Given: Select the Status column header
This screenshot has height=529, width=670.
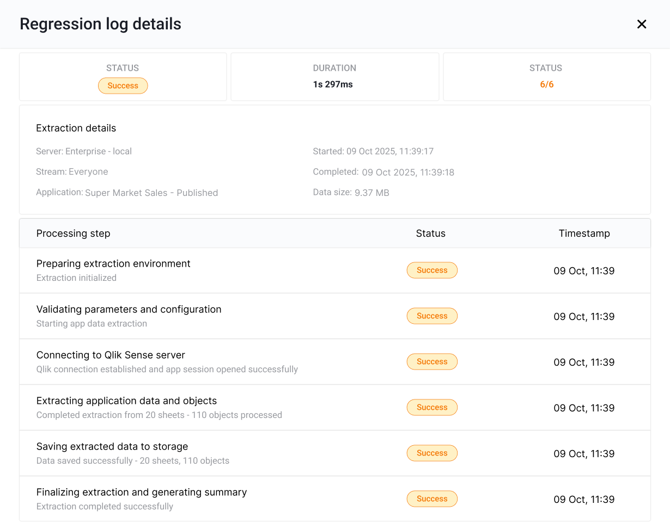Looking at the screenshot, I should 430,233.
